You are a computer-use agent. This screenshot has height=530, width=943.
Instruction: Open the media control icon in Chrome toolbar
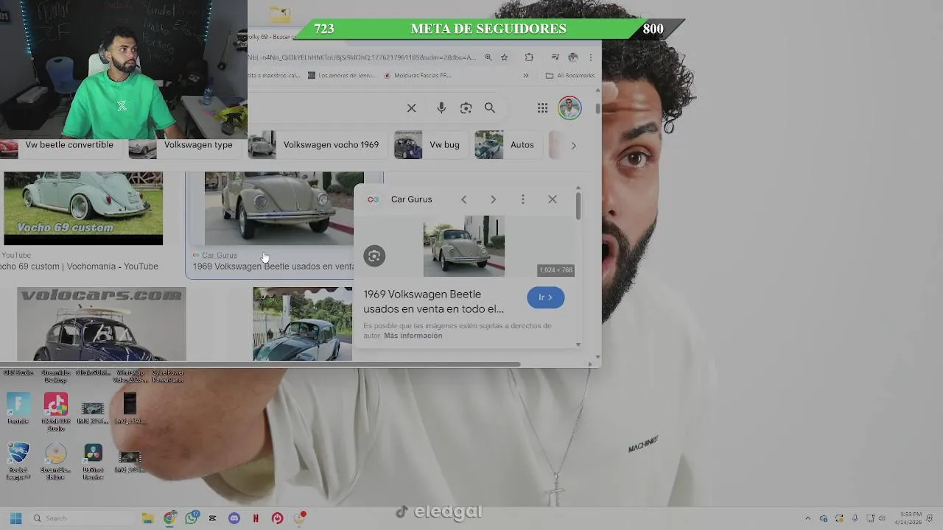[x=555, y=57]
